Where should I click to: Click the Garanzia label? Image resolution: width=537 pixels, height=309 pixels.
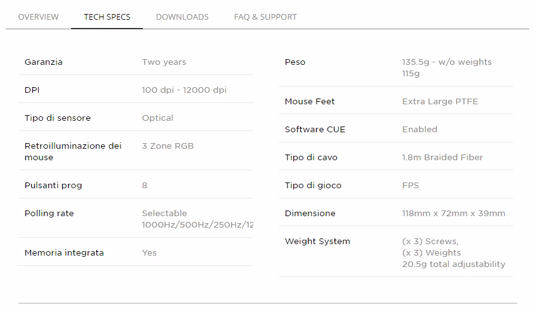(44, 62)
